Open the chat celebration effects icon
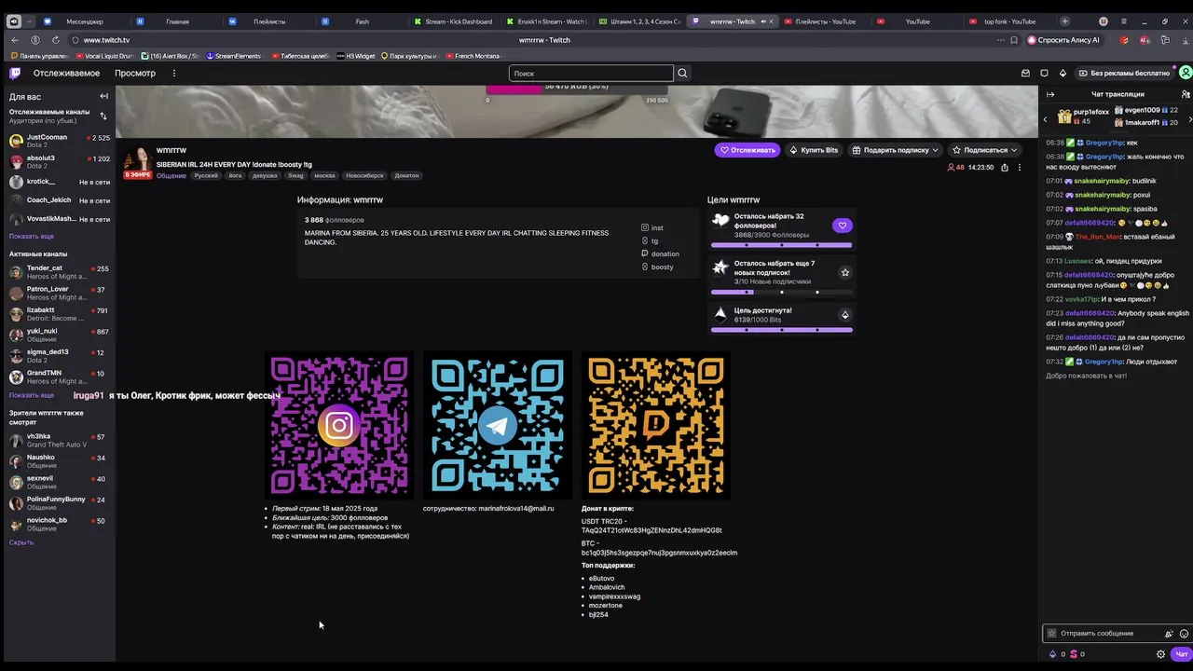Image resolution: width=1193 pixels, height=671 pixels. (1169, 634)
